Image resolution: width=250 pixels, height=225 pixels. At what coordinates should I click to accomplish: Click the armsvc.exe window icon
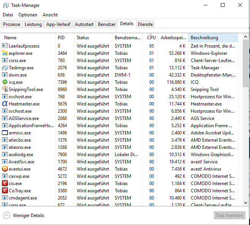[5, 132]
